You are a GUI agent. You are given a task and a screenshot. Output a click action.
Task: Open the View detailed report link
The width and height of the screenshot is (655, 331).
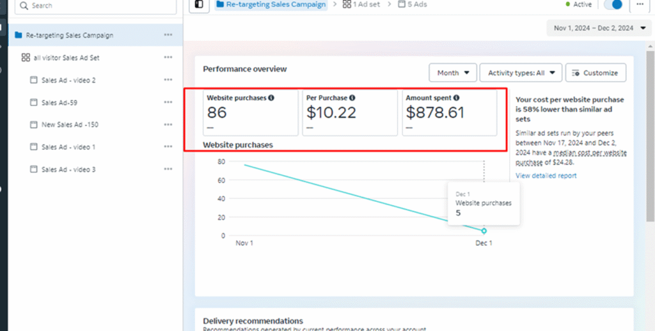click(x=546, y=176)
